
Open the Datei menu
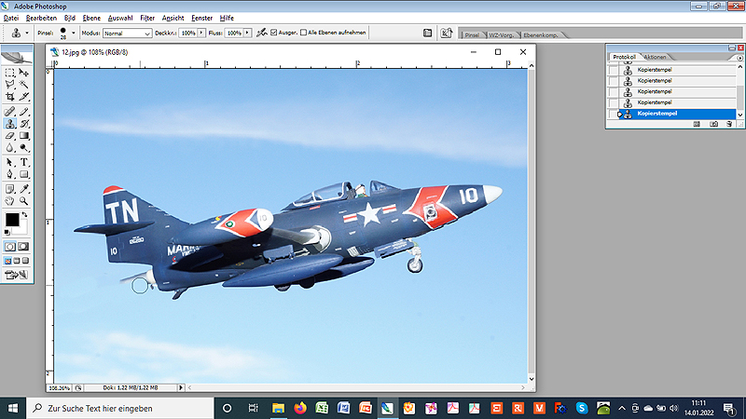pos(11,18)
